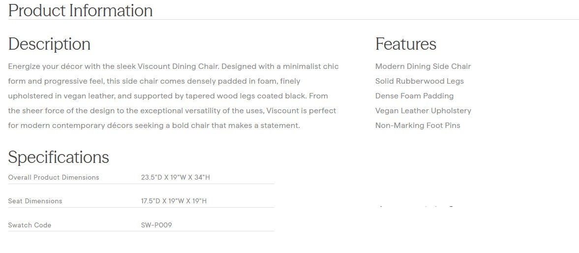The width and height of the screenshot is (579, 253).
Task: Click the description line ending 'makes a statement'
Action: 153,126
